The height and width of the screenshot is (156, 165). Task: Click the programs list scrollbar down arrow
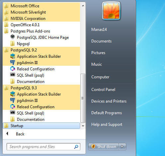click(83, 126)
